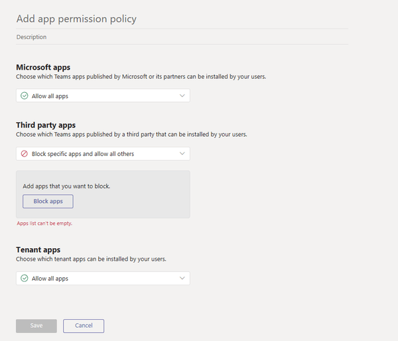Click the 'Apps list can't be empty' error message

44,224
